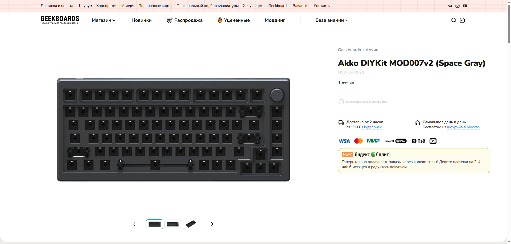Click the Подробнее delivery link
Image resolution: width=511 pixels, height=244 pixels.
[x=372, y=127]
